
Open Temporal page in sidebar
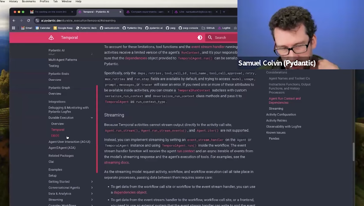coord(58,130)
